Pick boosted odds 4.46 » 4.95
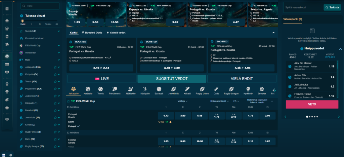This screenshot has height=157, width=344. pyautogui.click(x=243, y=68)
